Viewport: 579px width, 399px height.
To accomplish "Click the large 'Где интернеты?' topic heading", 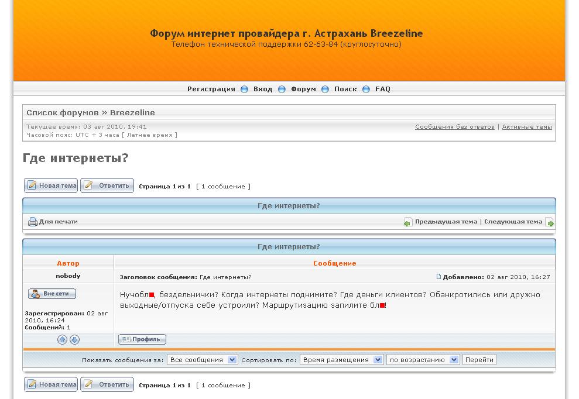I will pos(76,158).
